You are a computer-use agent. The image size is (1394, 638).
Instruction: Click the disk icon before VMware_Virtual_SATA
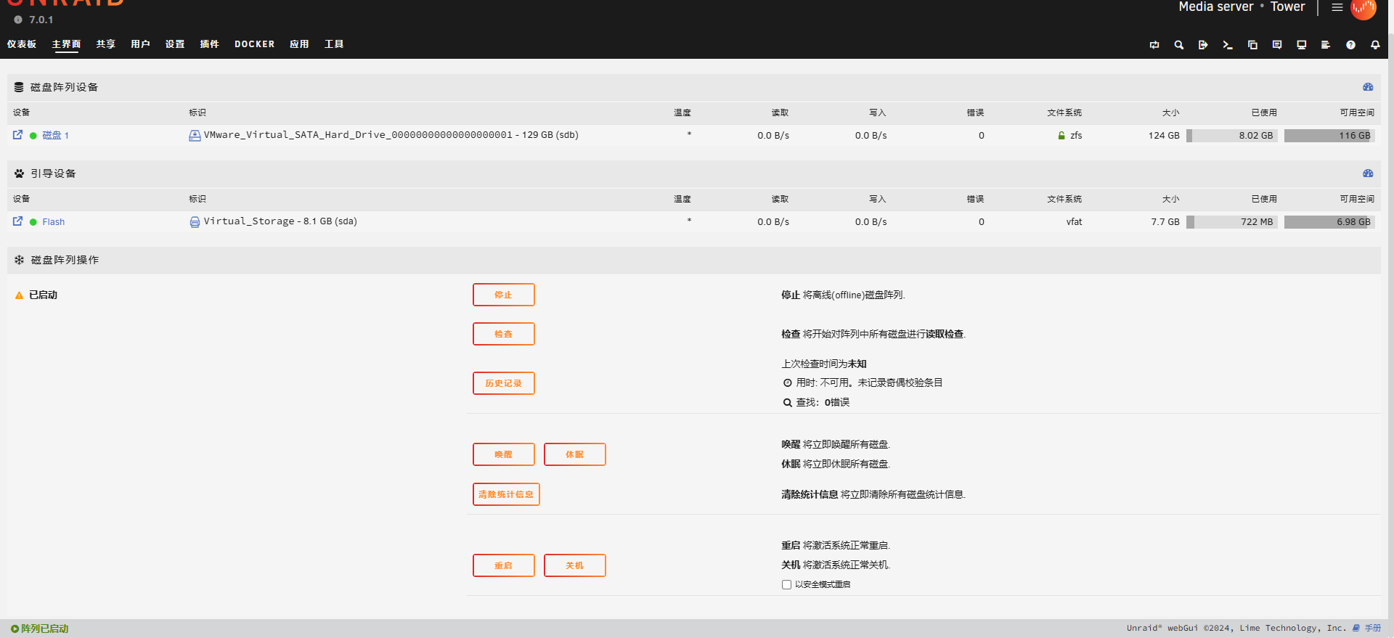[195, 136]
